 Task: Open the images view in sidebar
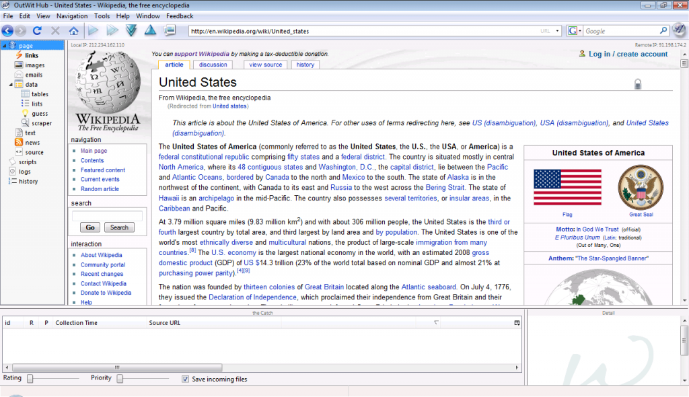click(34, 65)
